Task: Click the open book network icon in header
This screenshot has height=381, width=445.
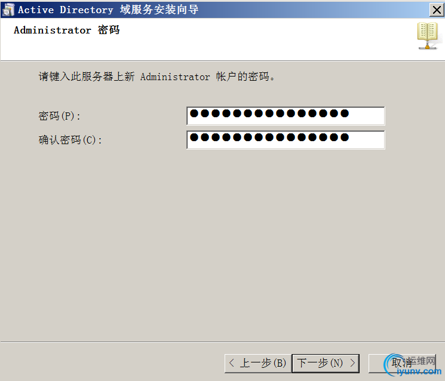Action: coord(428,36)
